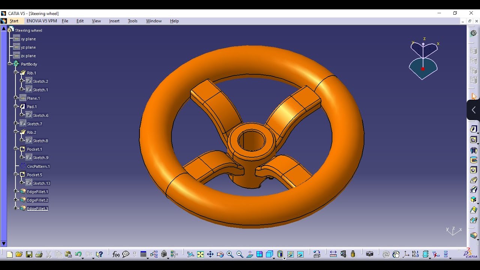Select the Rib tool in right toolbar
This screenshot has width=480, height=270.
click(474, 180)
